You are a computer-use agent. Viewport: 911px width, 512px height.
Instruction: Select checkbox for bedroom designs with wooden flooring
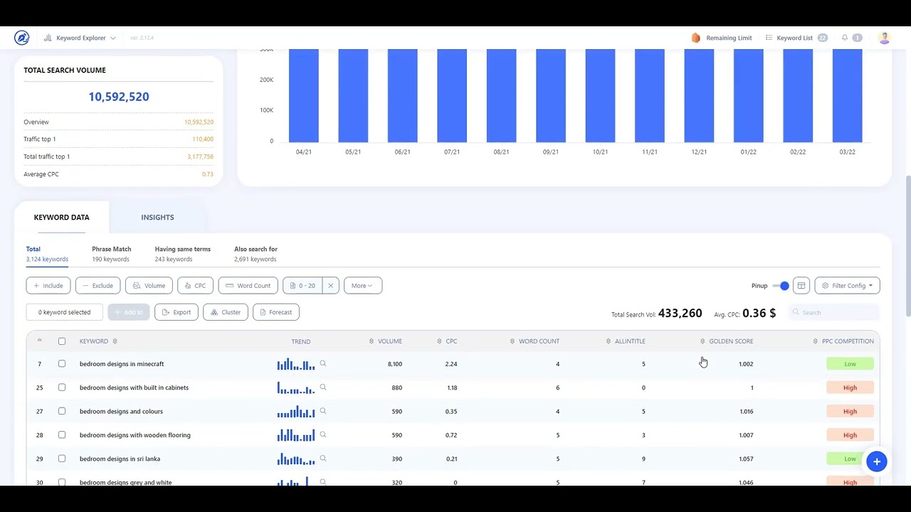62,435
